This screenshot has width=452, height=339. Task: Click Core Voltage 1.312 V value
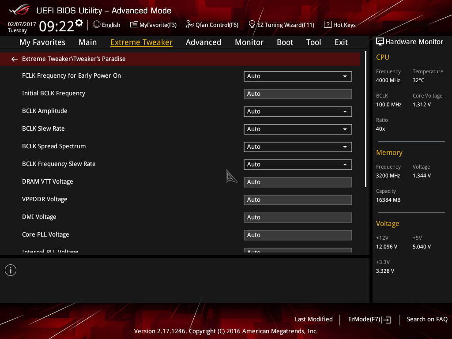tap(422, 105)
